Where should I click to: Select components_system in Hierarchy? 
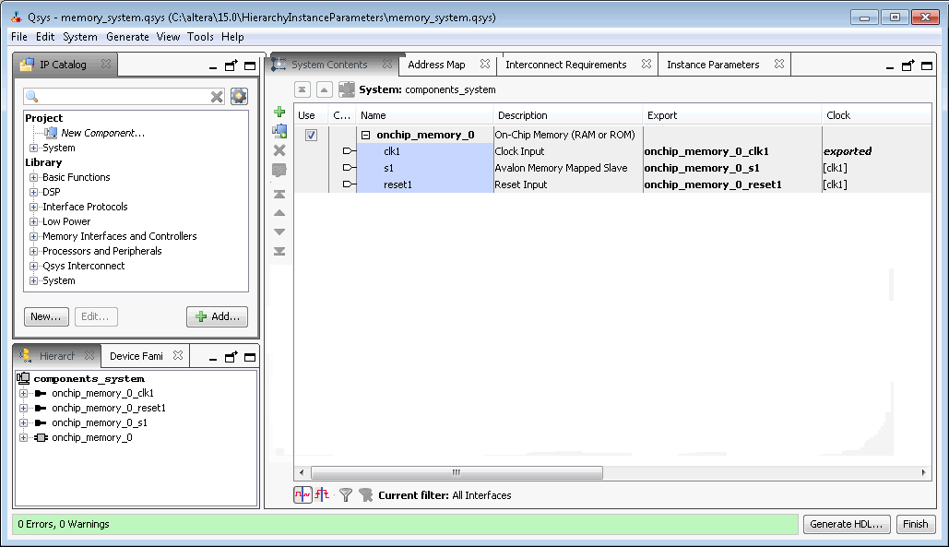pos(89,379)
